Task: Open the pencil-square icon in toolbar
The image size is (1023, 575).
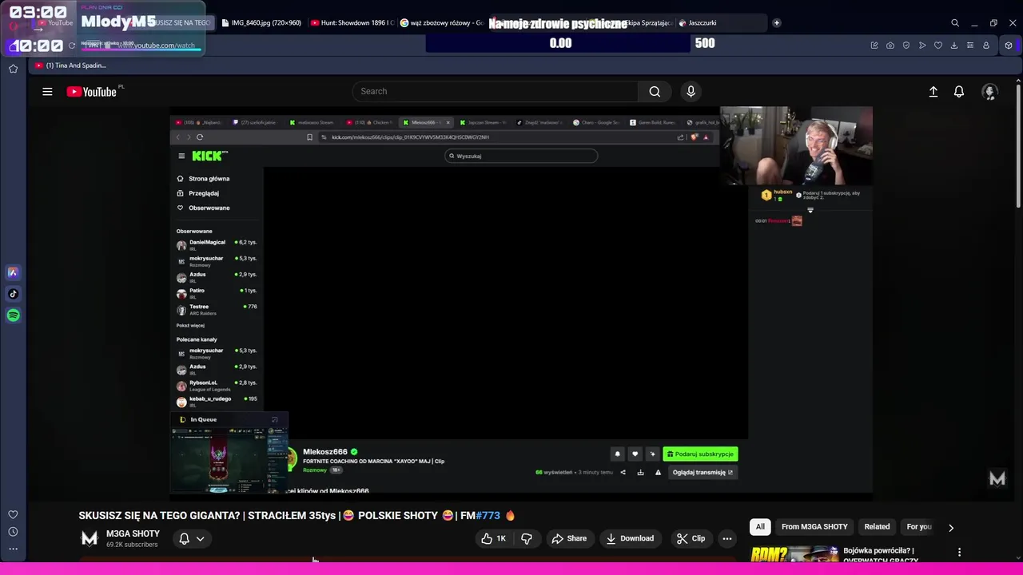Action: pos(874,46)
